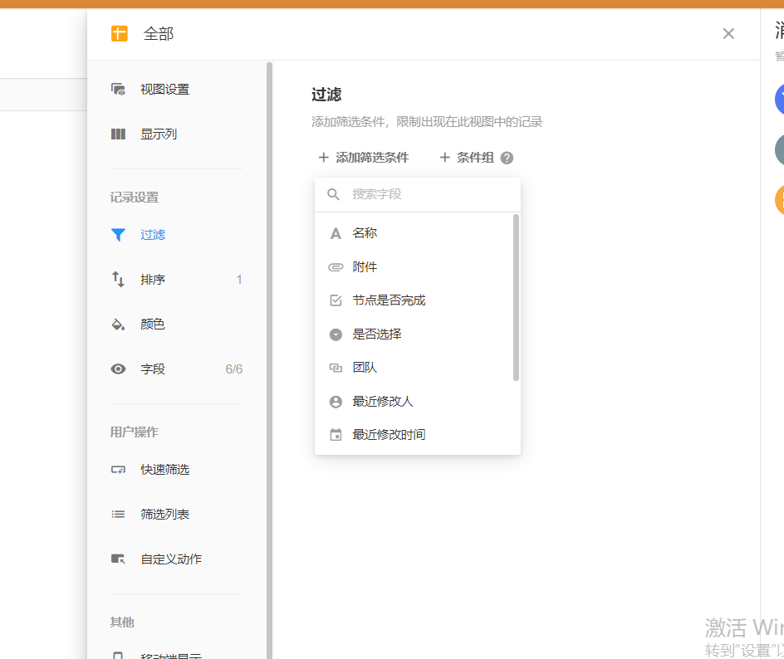The height and width of the screenshot is (659, 784).
Task: Choose the 附件 attachment field
Action: click(x=365, y=267)
